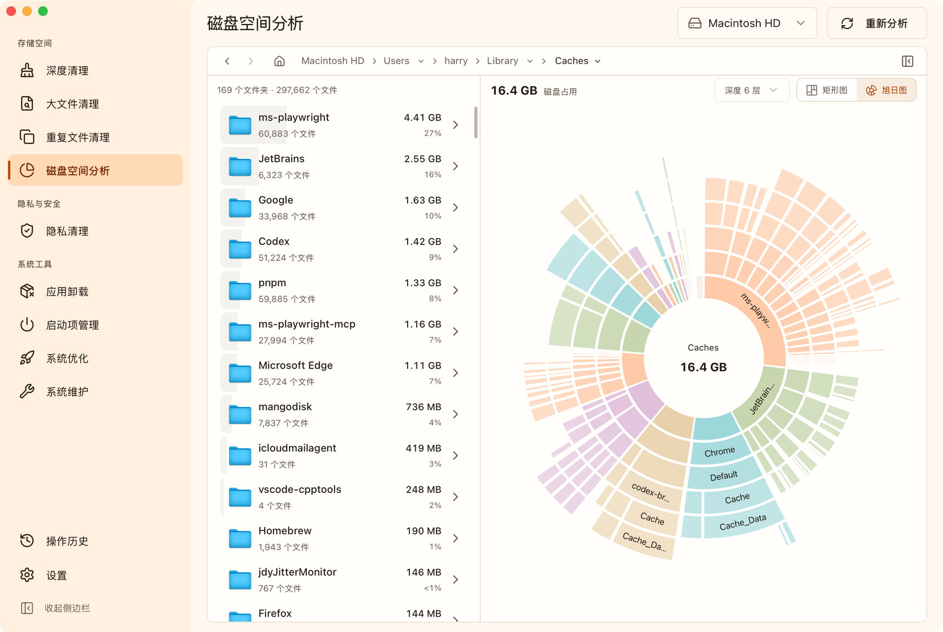Open the Macintosh HD disk dropdown
943x632 pixels.
(747, 23)
